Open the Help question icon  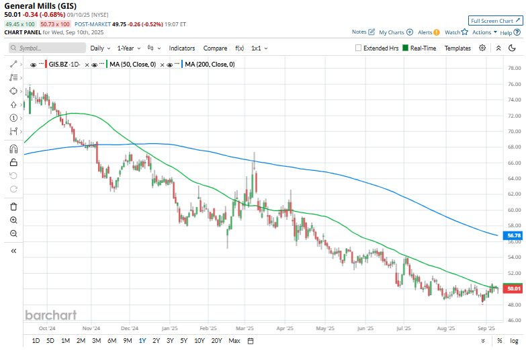click(517, 32)
